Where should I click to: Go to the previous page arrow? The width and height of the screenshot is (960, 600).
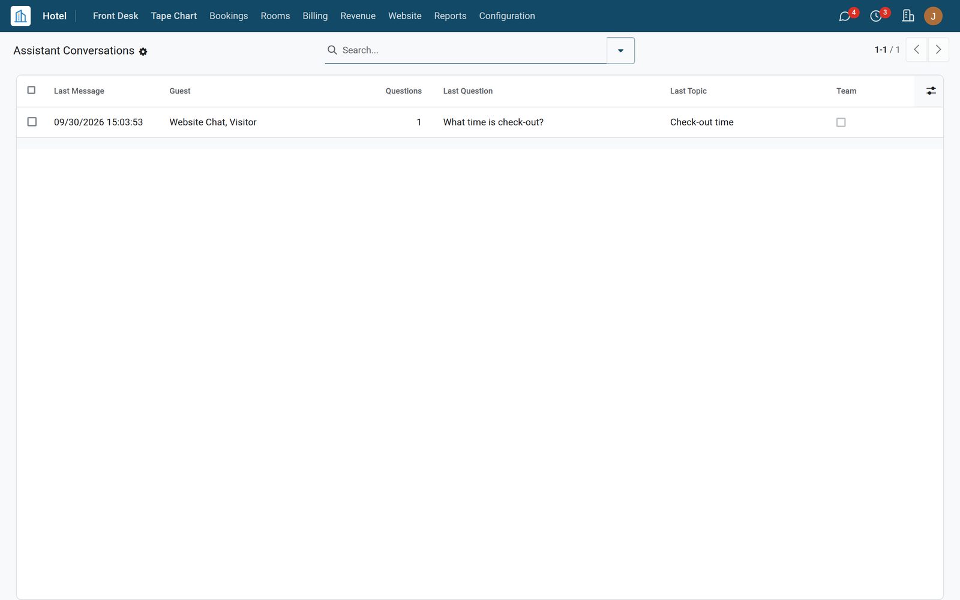916,50
